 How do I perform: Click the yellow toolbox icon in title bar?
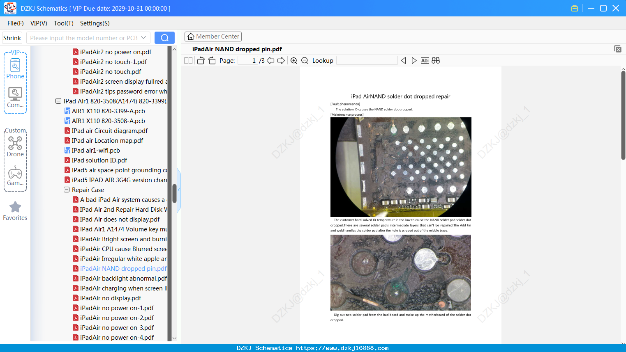575,8
